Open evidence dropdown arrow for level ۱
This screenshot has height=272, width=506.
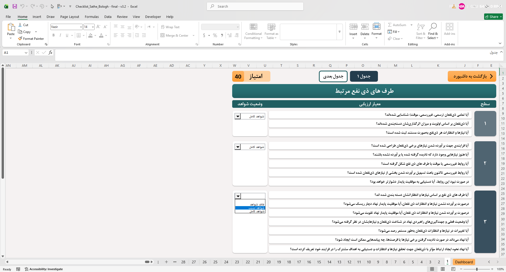238,116
